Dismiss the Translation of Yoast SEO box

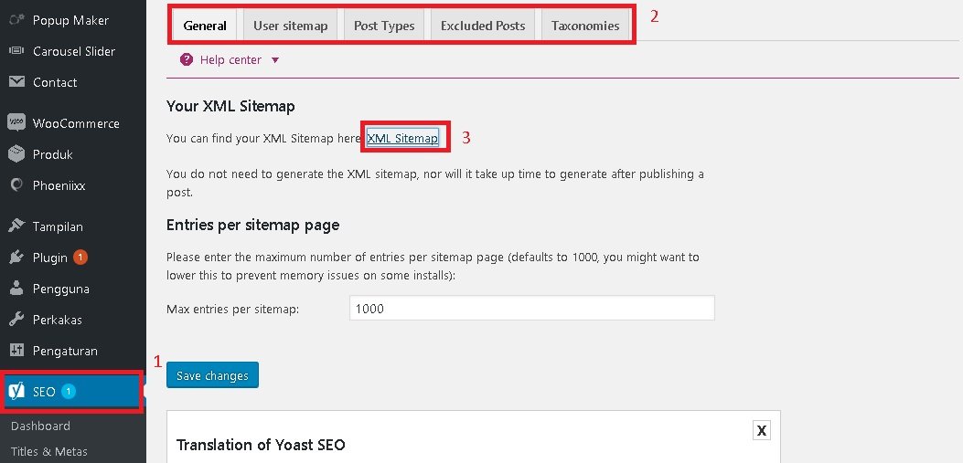(760, 431)
